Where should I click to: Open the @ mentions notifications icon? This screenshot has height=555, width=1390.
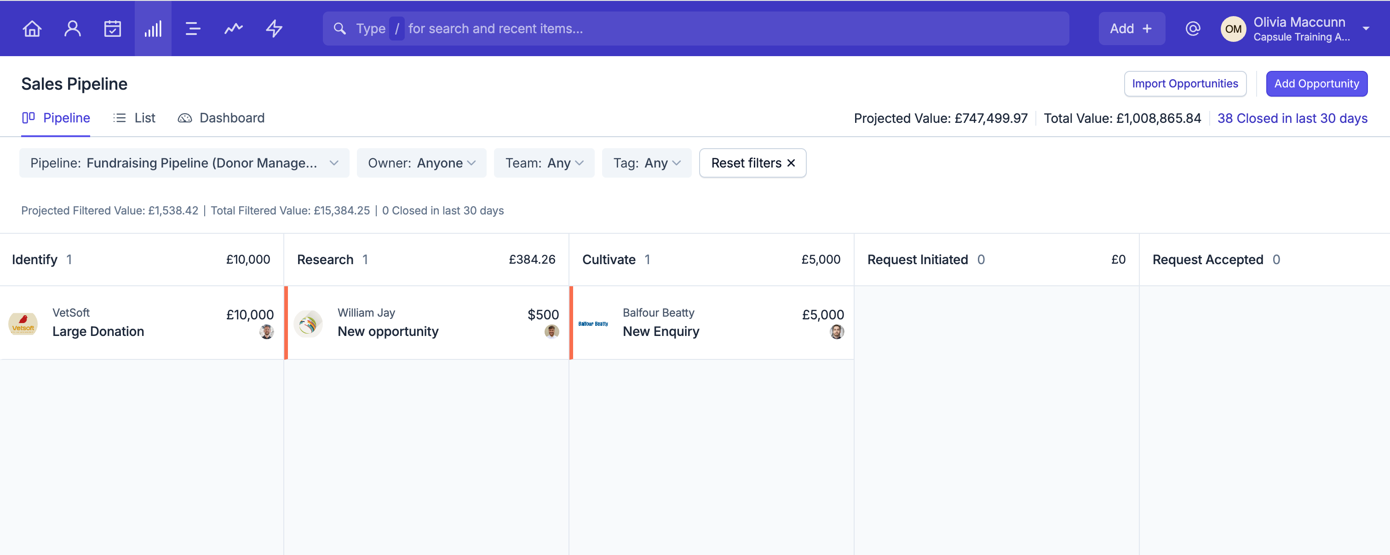pyautogui.click(x=1193, y=29)
